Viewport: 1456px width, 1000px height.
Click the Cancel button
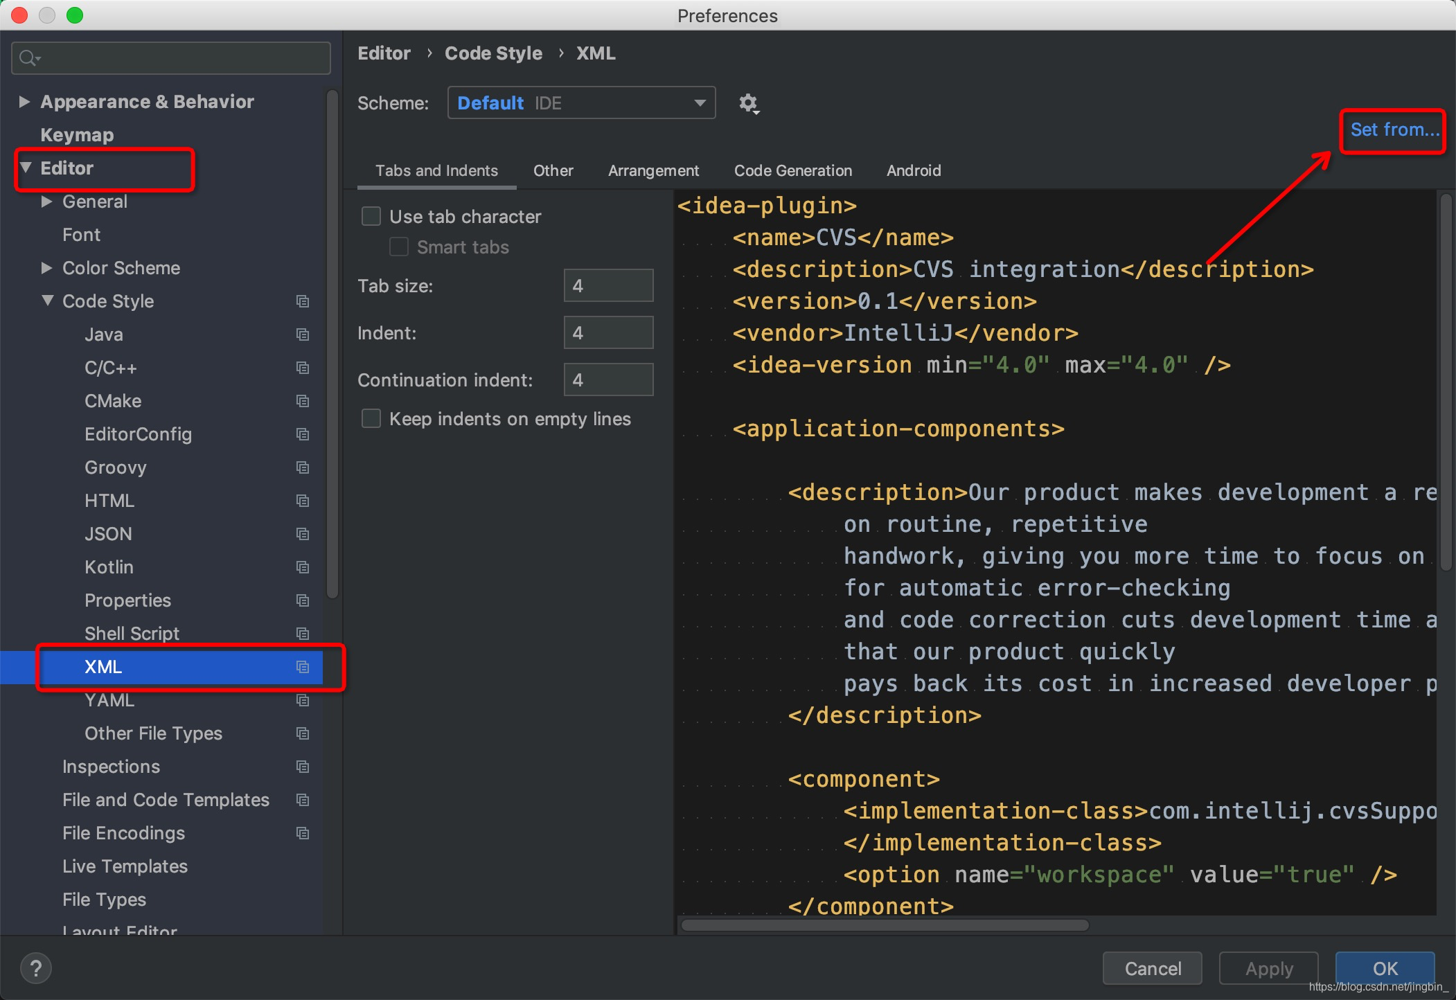point(1153,968)
